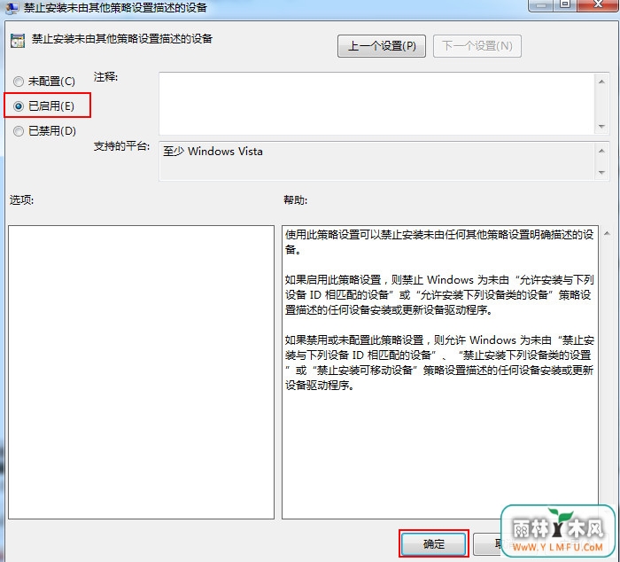Click into the 注释 comment text box
This screenshot has height=562, width=620.
click(376, 104)
